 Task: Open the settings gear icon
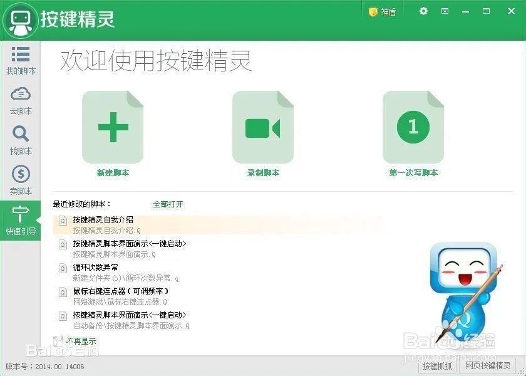click(423, 11)
